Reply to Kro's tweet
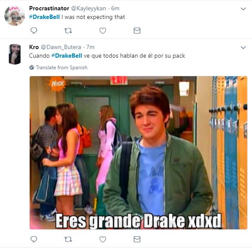Image resolution: width=252 pixels, height=250 pixels. pyautogui.click(x=34, y=239)
